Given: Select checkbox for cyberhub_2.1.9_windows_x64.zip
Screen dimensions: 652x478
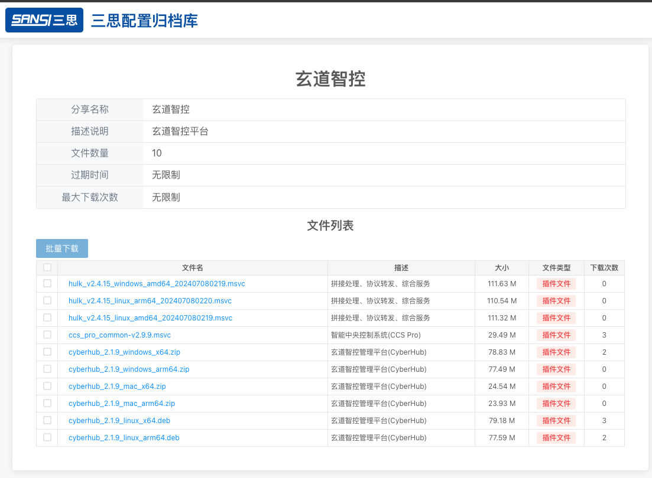Looking at the screenshot, I should (47, 352).
